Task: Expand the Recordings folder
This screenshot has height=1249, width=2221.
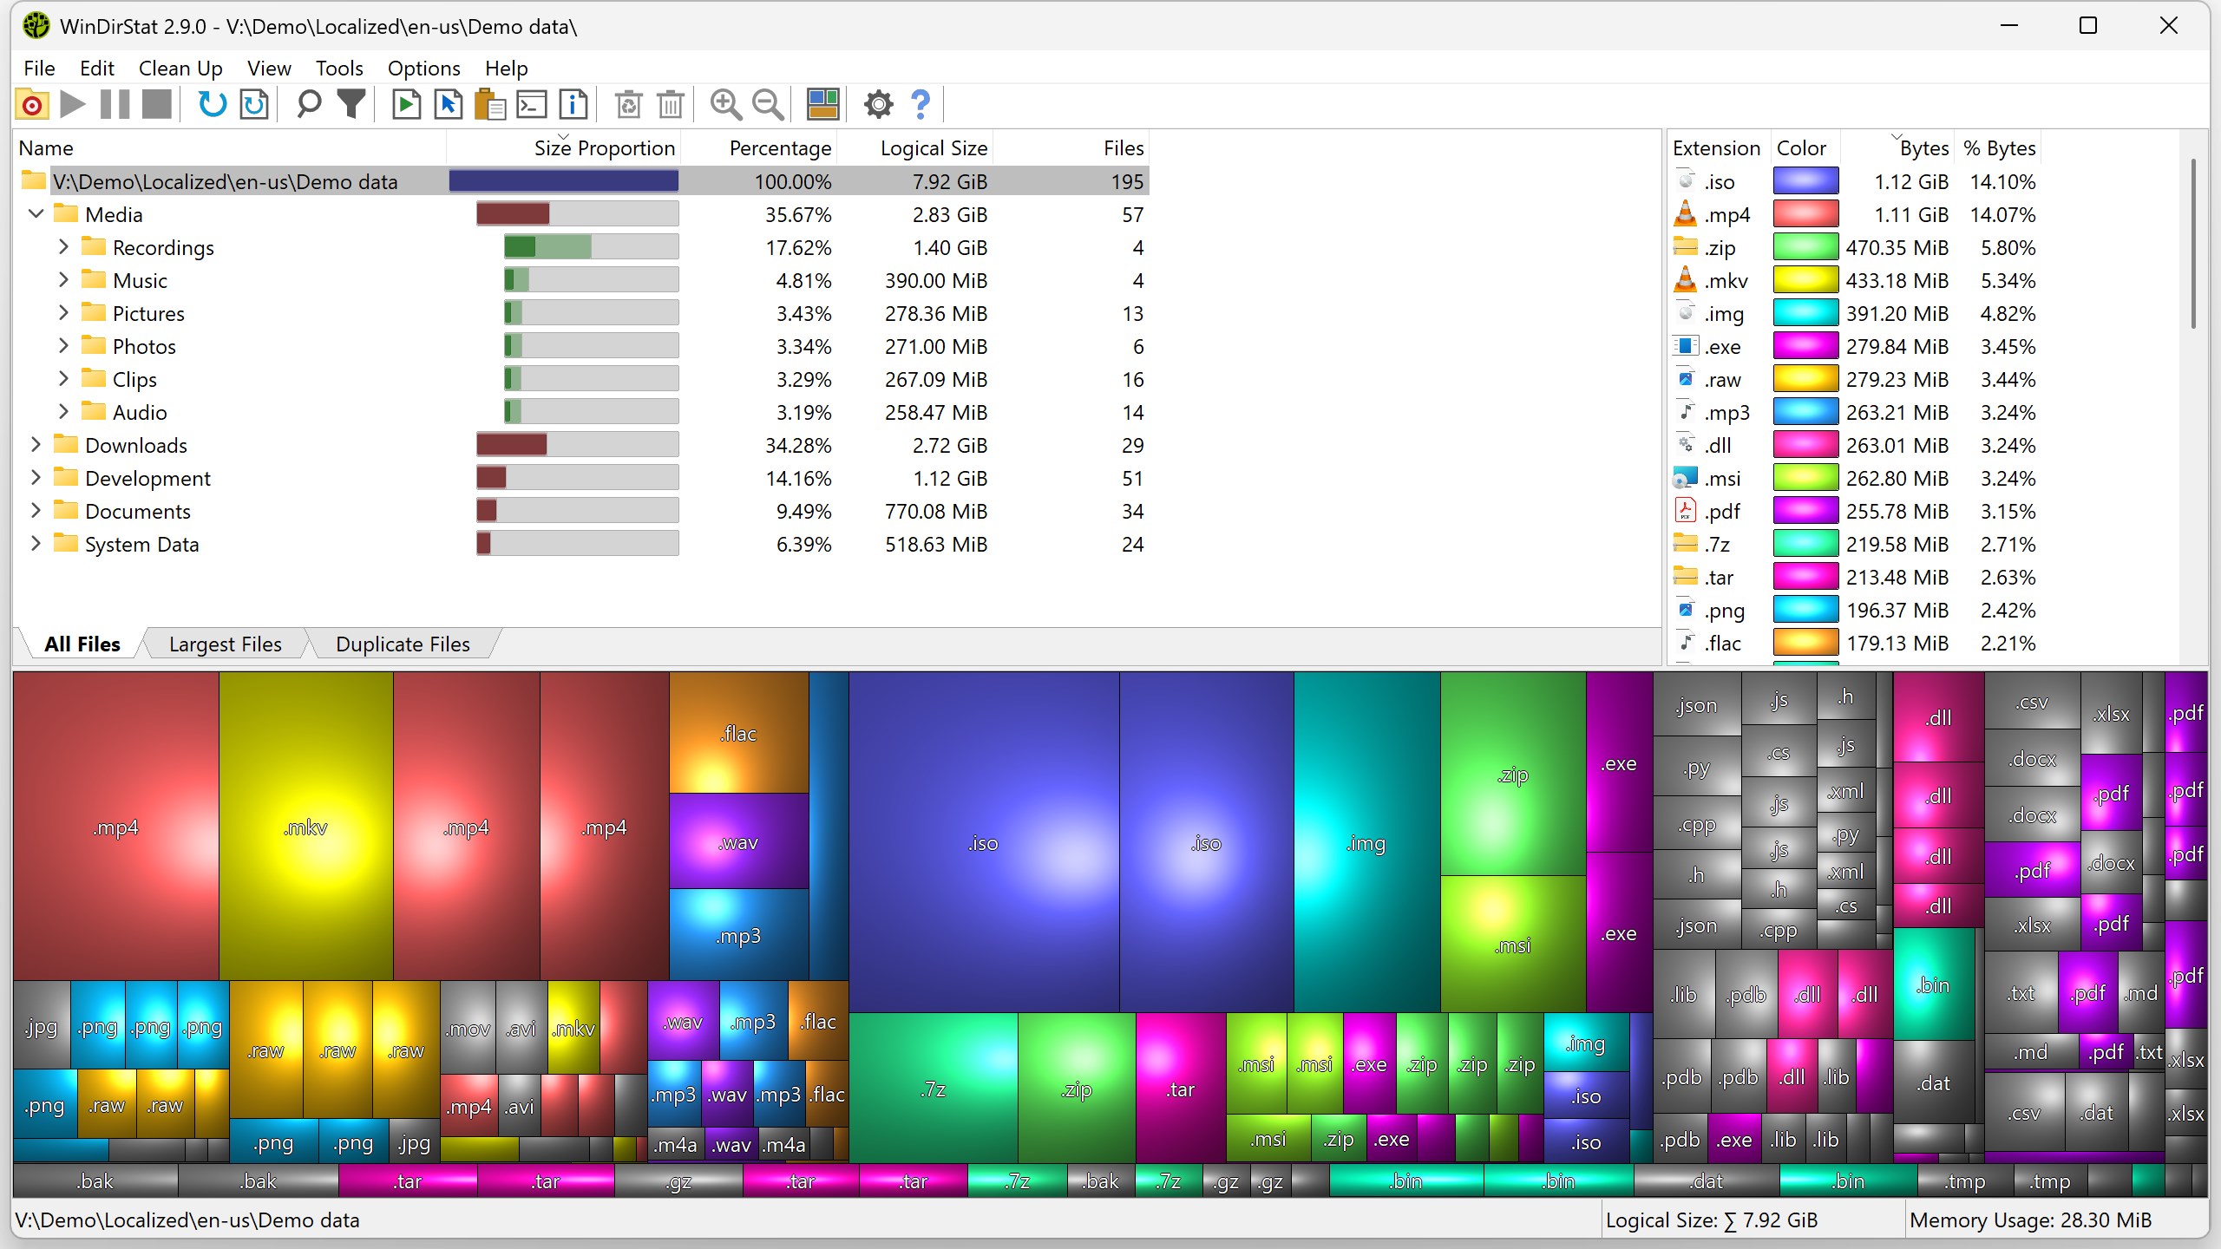Action: pos(63,246)
